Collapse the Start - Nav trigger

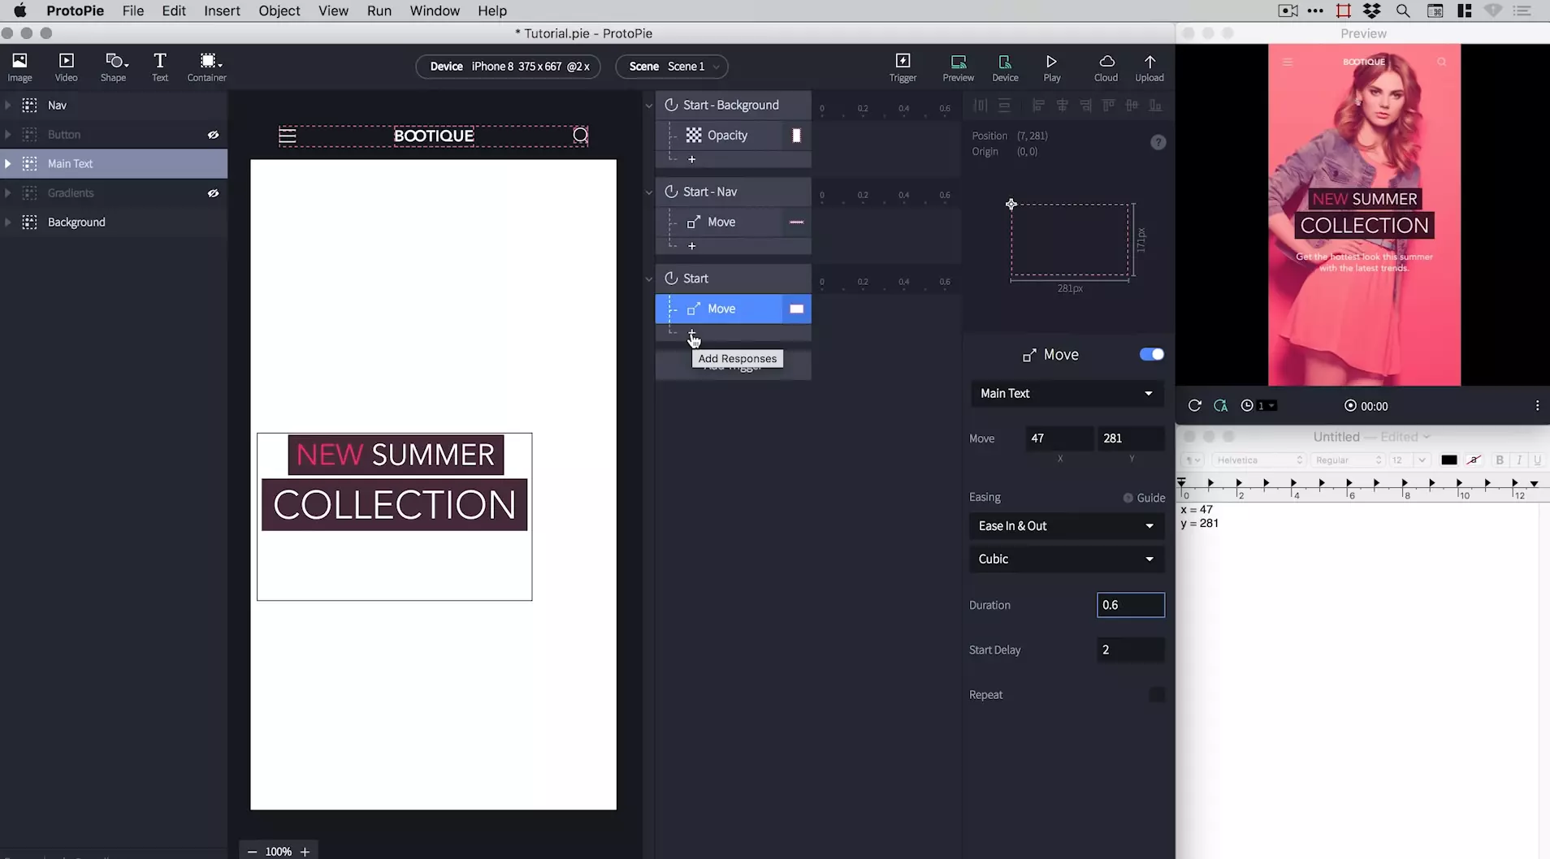[648, 192]
